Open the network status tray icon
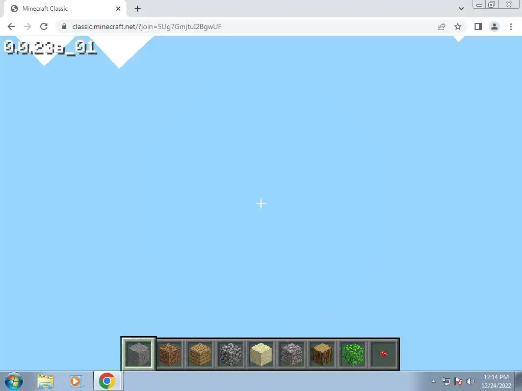Viewport: 522px width, 391px height. [x=446, y=381]
